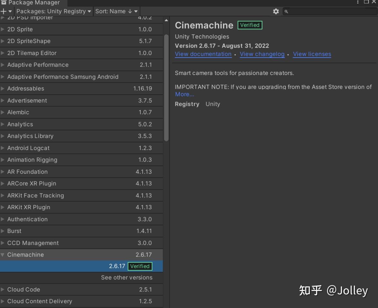The image size is (378, 308).
Task: Expand the 2D Sprite package entry
Action: pyautogui.click(x=3, y=29)
